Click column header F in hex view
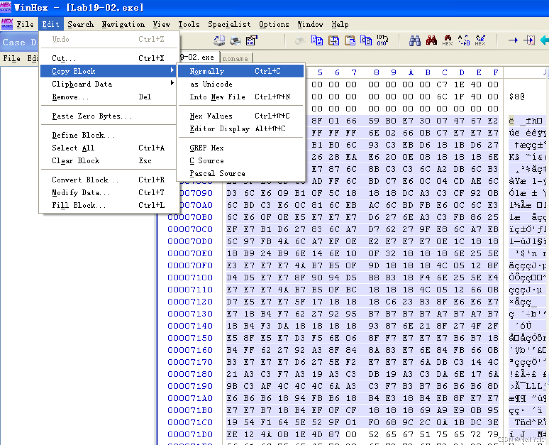This screenshot has width=549, height=445. 495,73
